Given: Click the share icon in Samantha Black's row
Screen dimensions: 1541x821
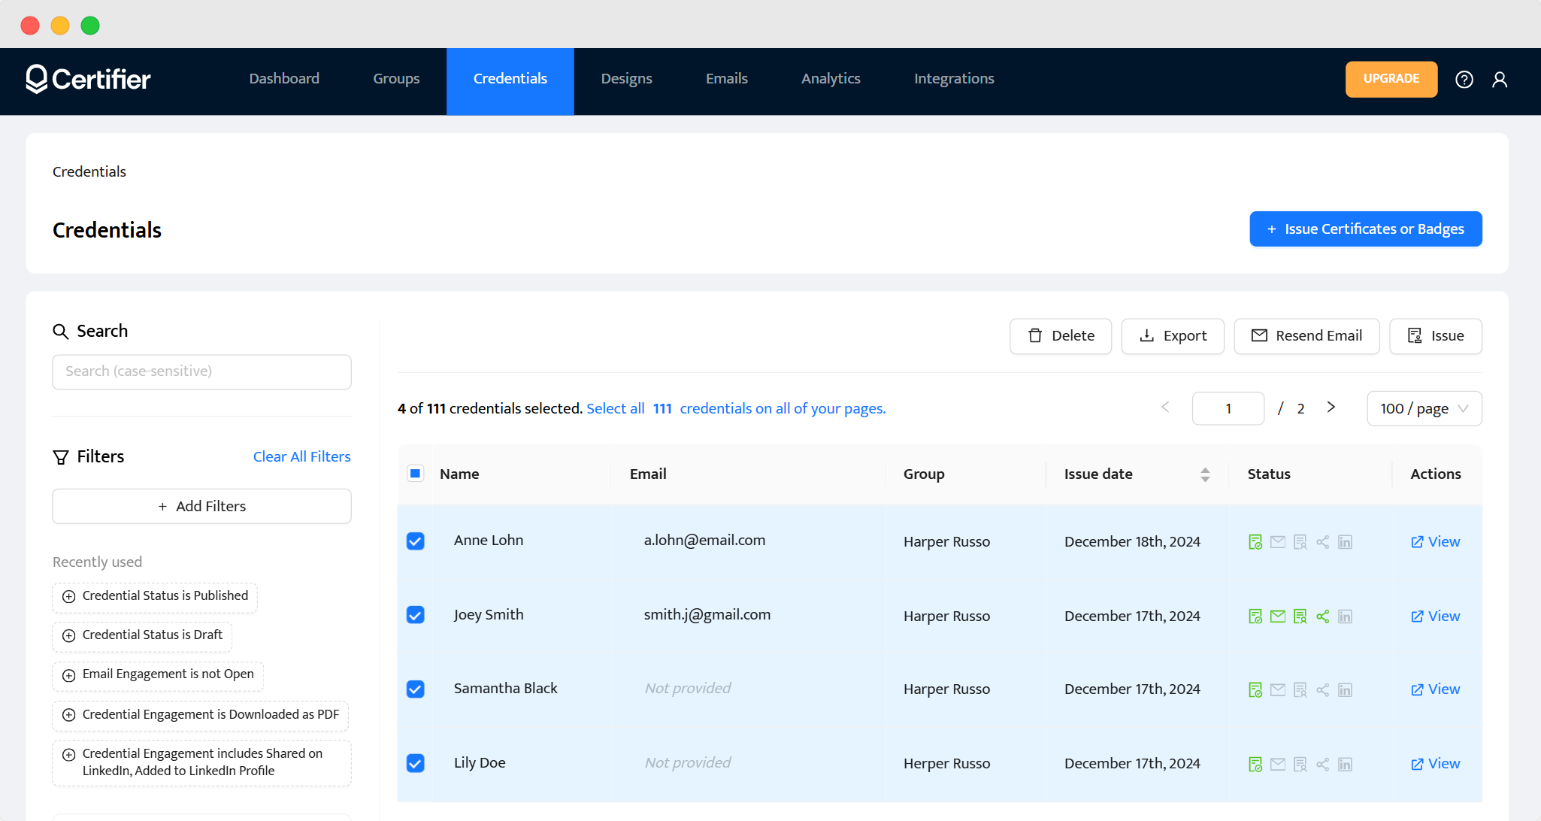Looking at the screenshot, I should (1322, 689).
